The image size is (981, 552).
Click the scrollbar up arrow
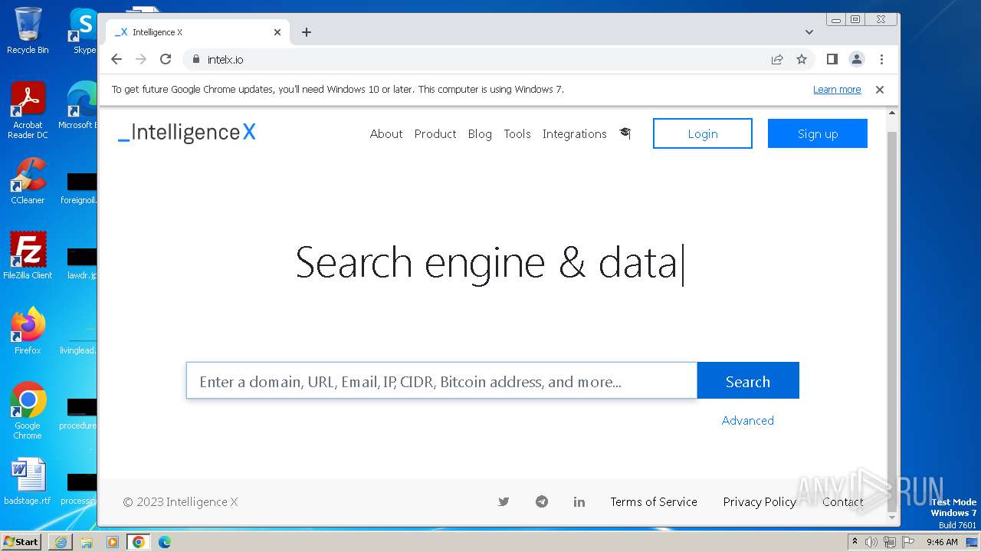coord(891,113)
